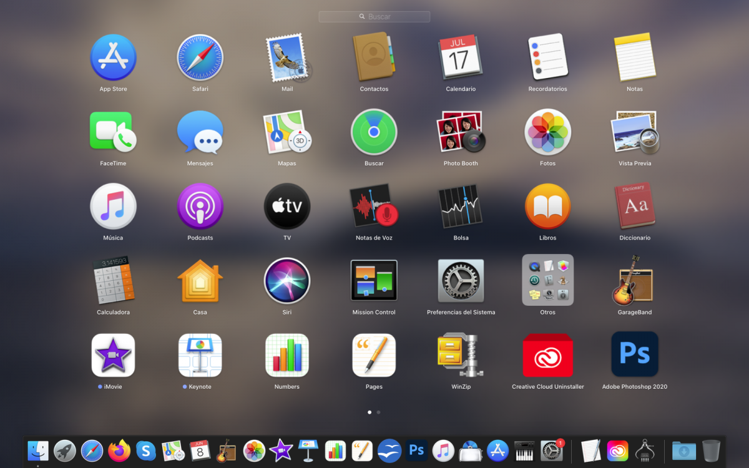Open Creative Cloud Uninstaller
Viewport: 749px width, 468px height.
[547, 355]
